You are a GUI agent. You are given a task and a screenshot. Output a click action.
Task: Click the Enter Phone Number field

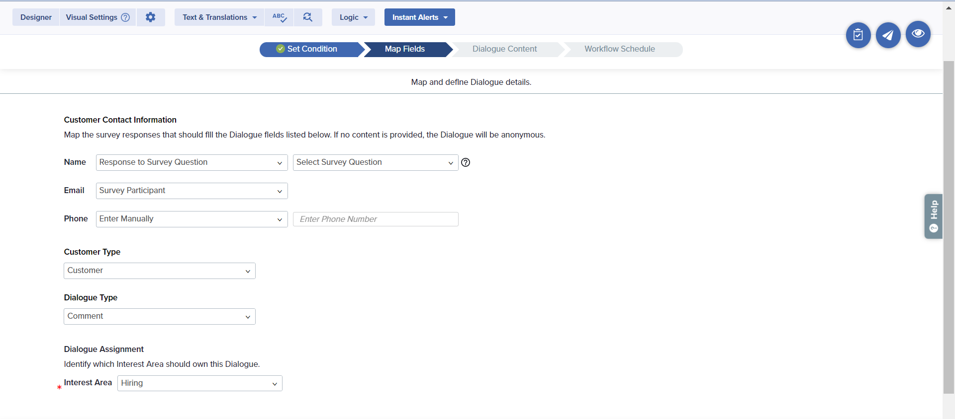[376, 219]
